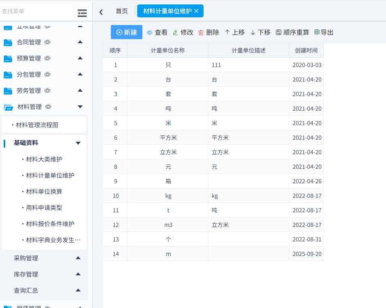The width and height of the screenshot is (386, 308).
Task: Collapse the sidebar menu with the hamburger icon
Action: tap(82, 13)
